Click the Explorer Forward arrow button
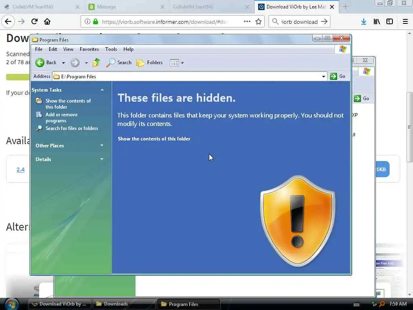 click(75, 63)
